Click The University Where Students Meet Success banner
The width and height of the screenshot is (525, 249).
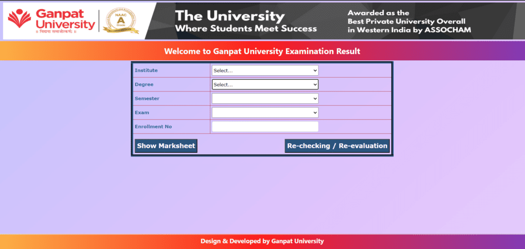tap(246, 21)
